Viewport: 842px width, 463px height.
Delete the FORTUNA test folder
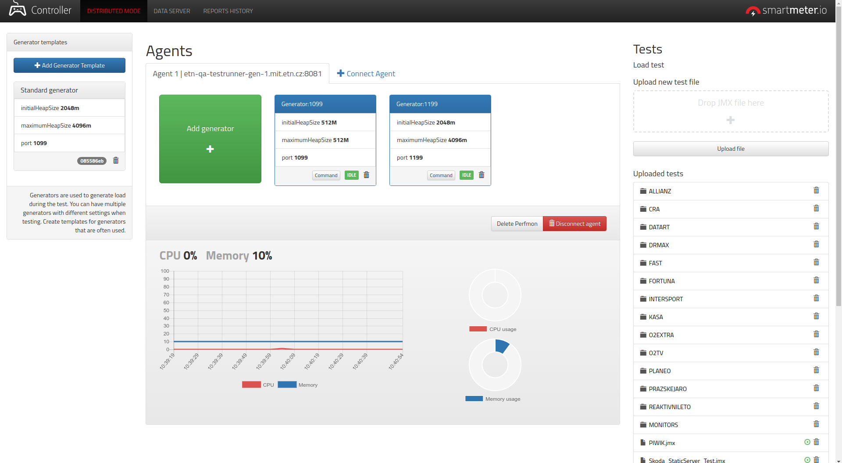coord(816,280)
